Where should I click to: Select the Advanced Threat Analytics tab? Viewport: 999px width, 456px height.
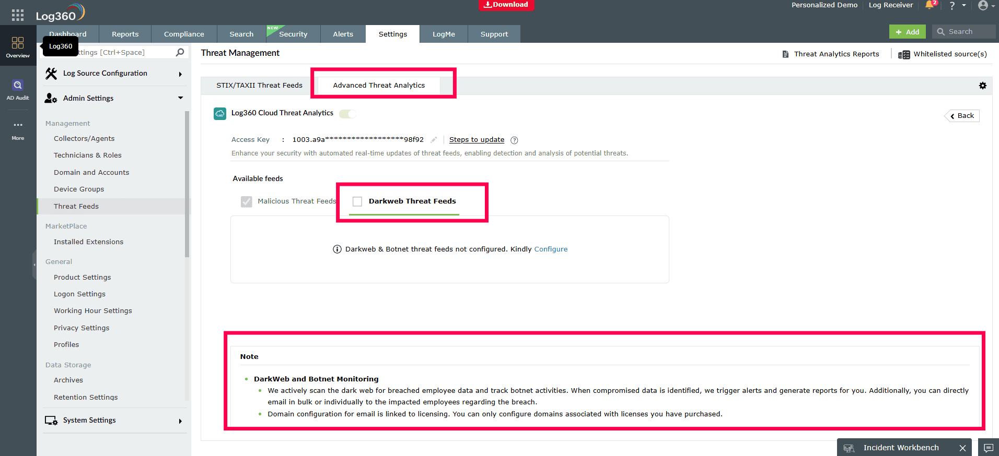[379, 86]
